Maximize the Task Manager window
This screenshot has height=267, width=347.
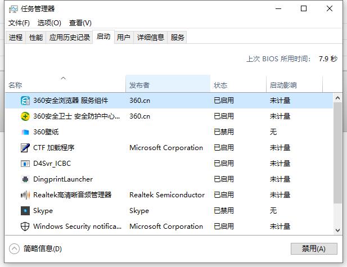tap(304, 9)
